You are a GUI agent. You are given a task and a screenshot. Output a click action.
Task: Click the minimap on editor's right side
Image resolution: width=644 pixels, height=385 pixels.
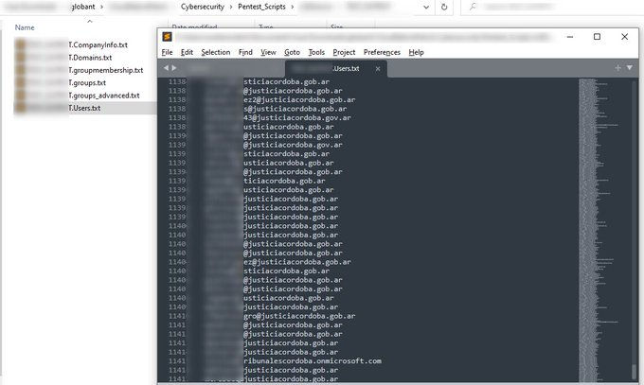point(598,230)
